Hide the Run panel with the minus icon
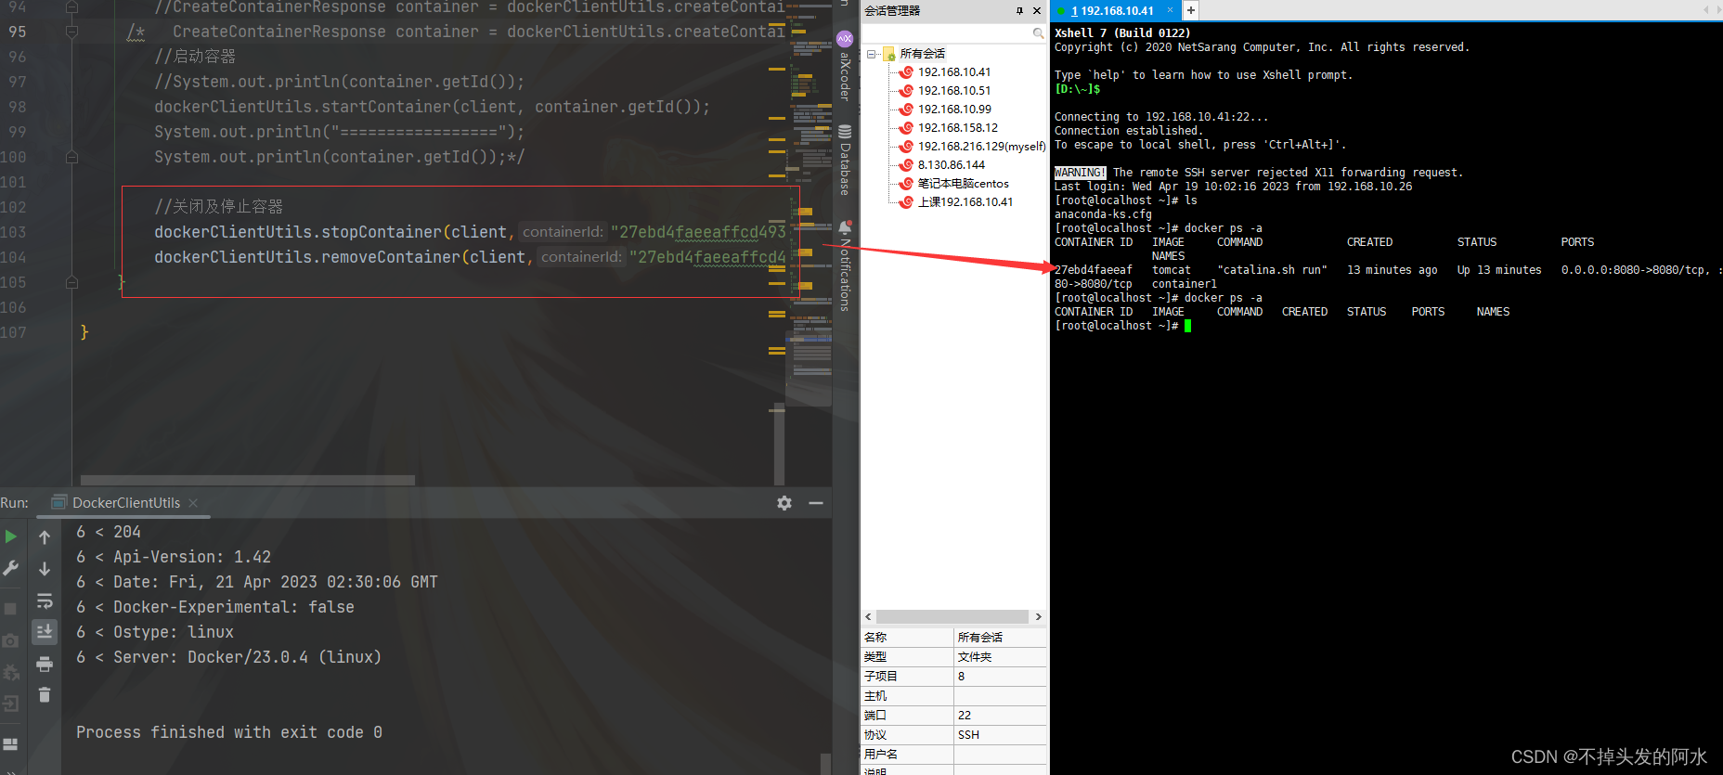The image size is (1723, 775). 816,502
